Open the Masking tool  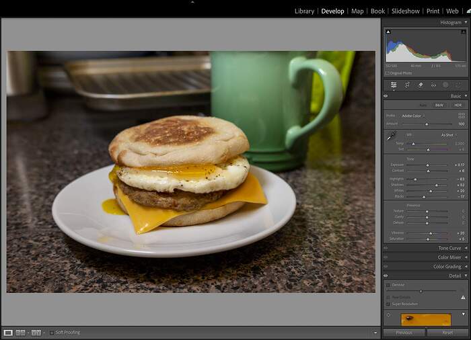click(x=445, y=85)
